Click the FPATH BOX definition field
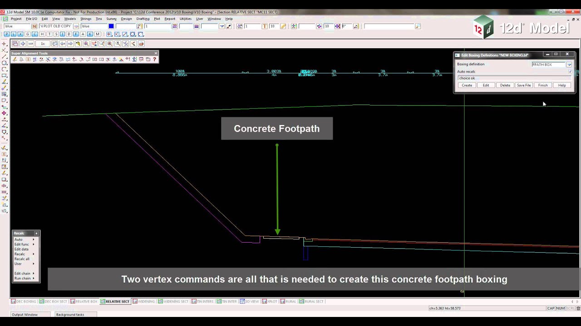 tap(548, 65)
